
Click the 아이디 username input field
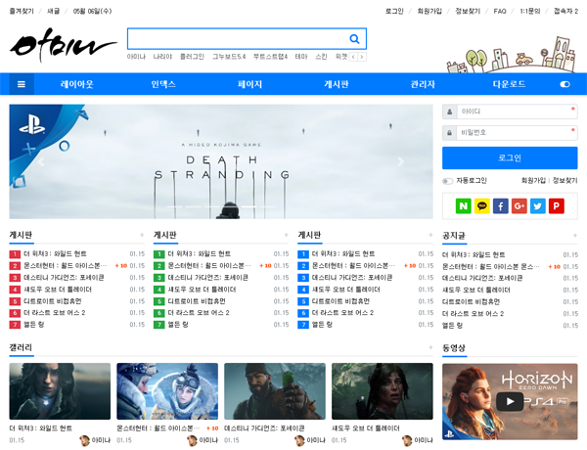(510, 112)
